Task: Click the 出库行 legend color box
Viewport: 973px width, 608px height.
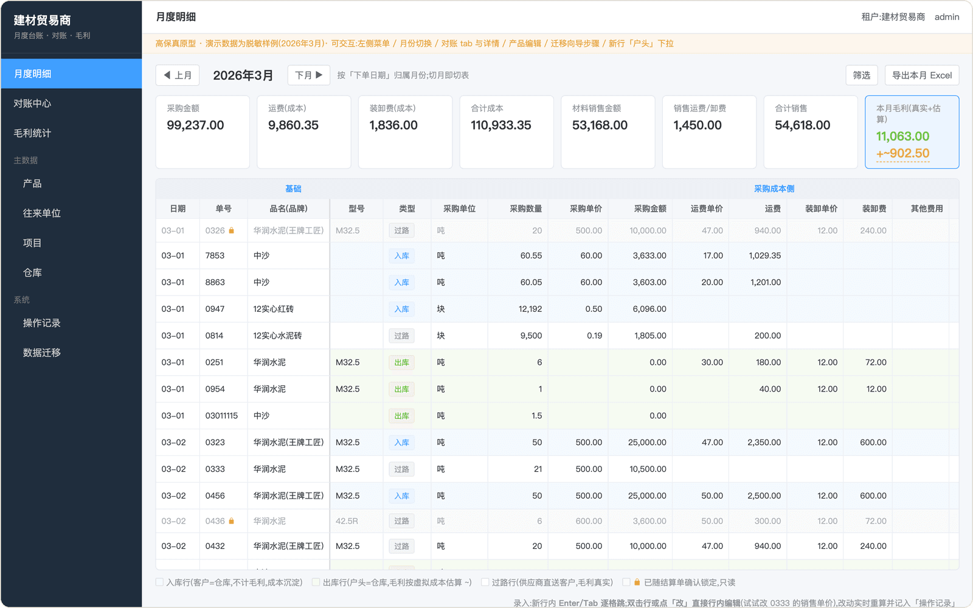Action: pyautogui.click(x=316, y=582)
